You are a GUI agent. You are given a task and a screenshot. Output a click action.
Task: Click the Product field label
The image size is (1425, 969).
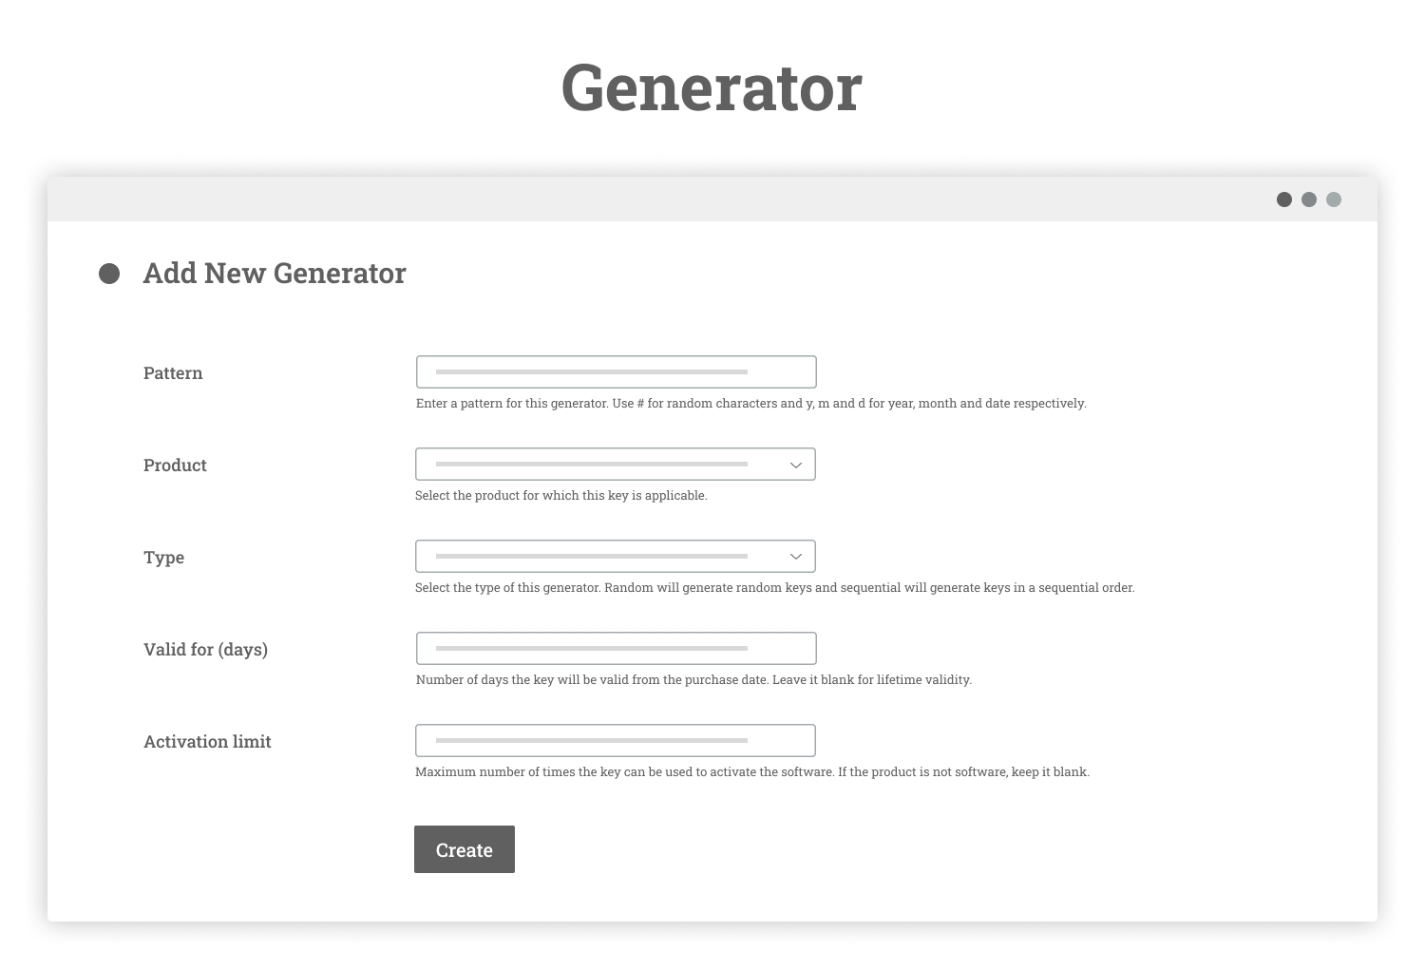coord(175,465)
